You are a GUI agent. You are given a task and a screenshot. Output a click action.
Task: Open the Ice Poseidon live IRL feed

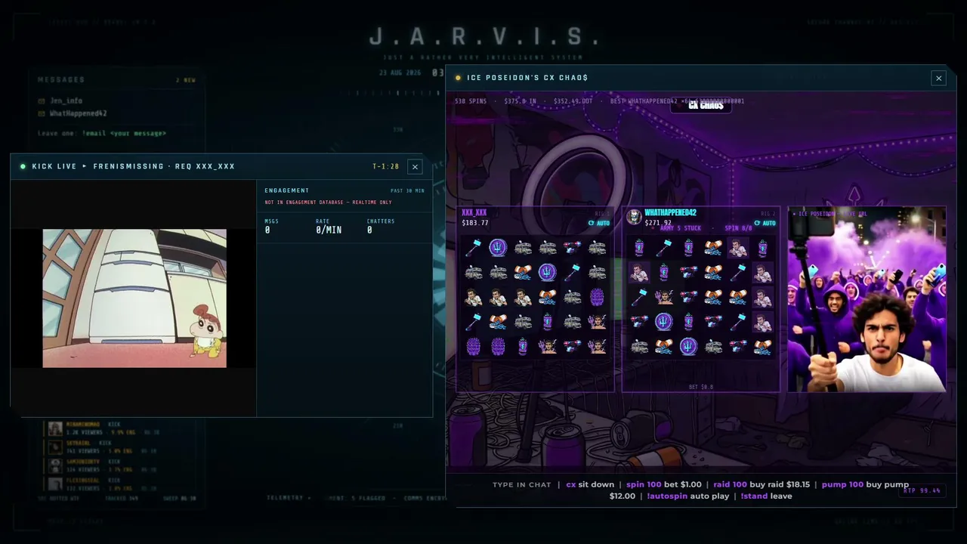[x=867, y=299]
